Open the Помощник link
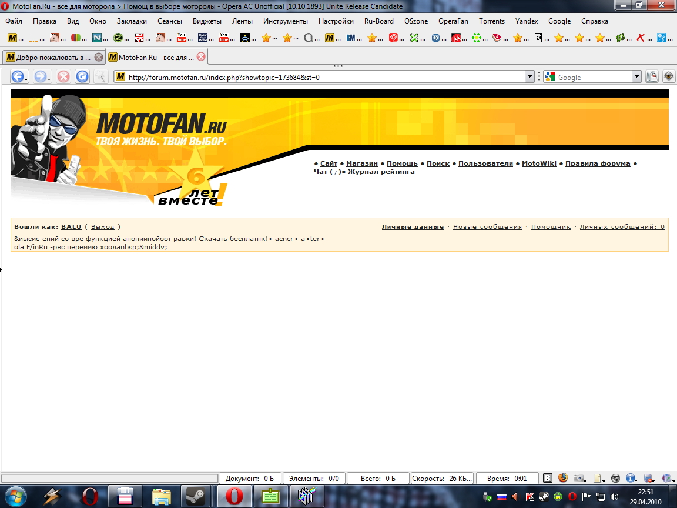Viewport: 677px width, 508px height. [x=551, y=226]
